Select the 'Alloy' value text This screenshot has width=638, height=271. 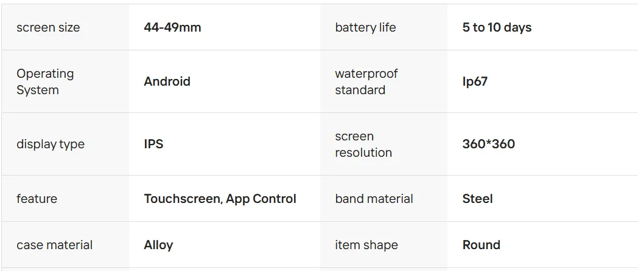coord(158,245)
